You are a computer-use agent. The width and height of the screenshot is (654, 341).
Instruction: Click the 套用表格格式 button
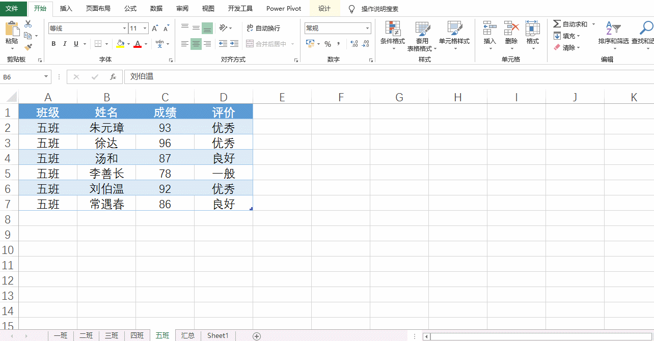(x=422, y=36)
